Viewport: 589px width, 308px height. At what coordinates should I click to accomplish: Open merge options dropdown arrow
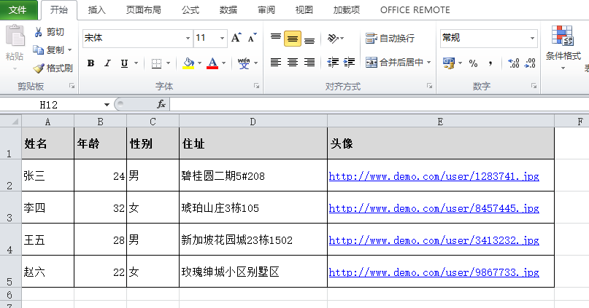point(429,62)
